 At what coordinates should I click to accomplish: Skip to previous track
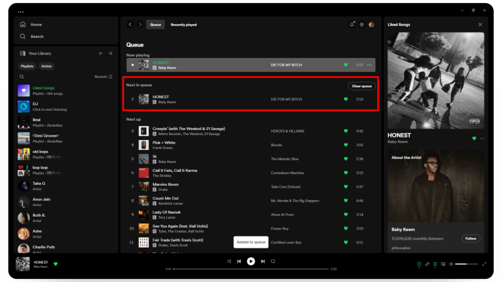click(239, 261)
